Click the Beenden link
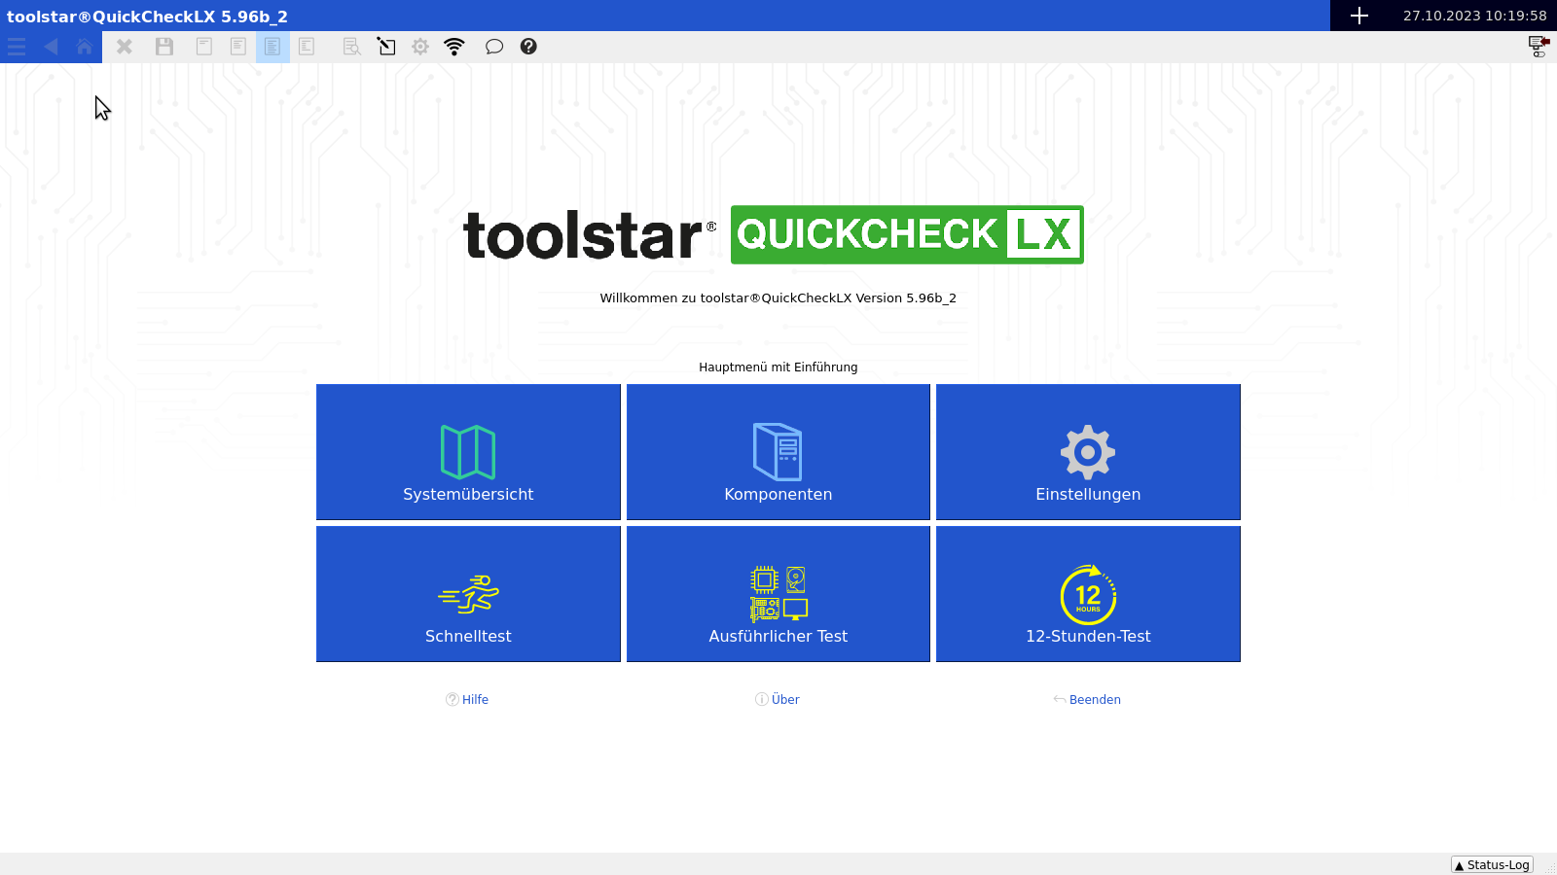Image resolution: width=1557 pixels, height=875 pixels. [x=1094, y=699]
